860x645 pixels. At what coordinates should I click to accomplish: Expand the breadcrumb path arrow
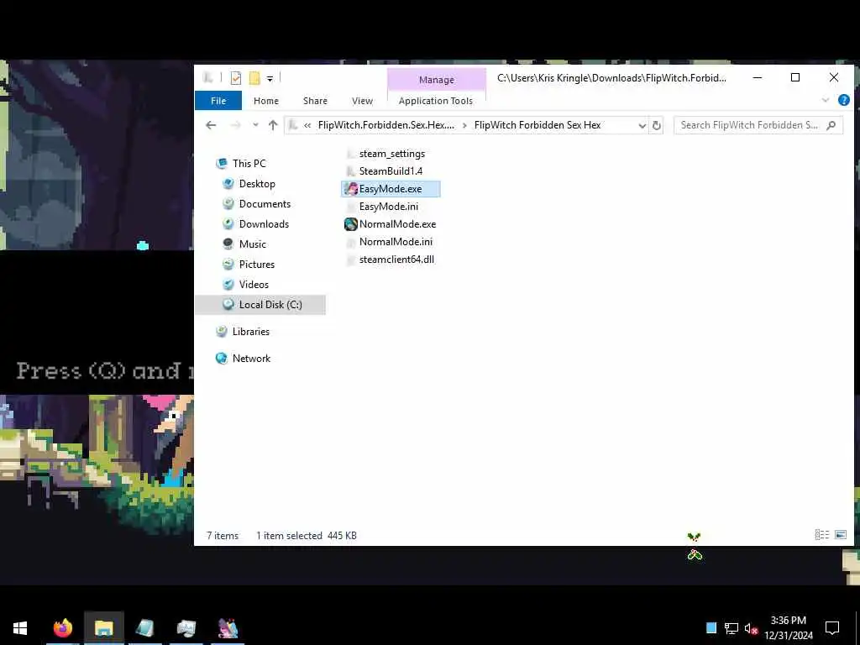(464, 126)
